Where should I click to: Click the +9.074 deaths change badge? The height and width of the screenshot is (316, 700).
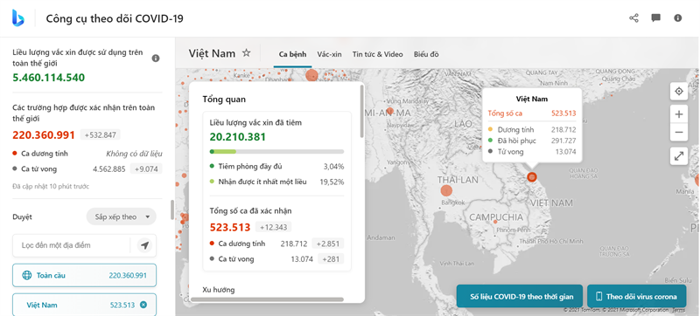click(146, 169)
